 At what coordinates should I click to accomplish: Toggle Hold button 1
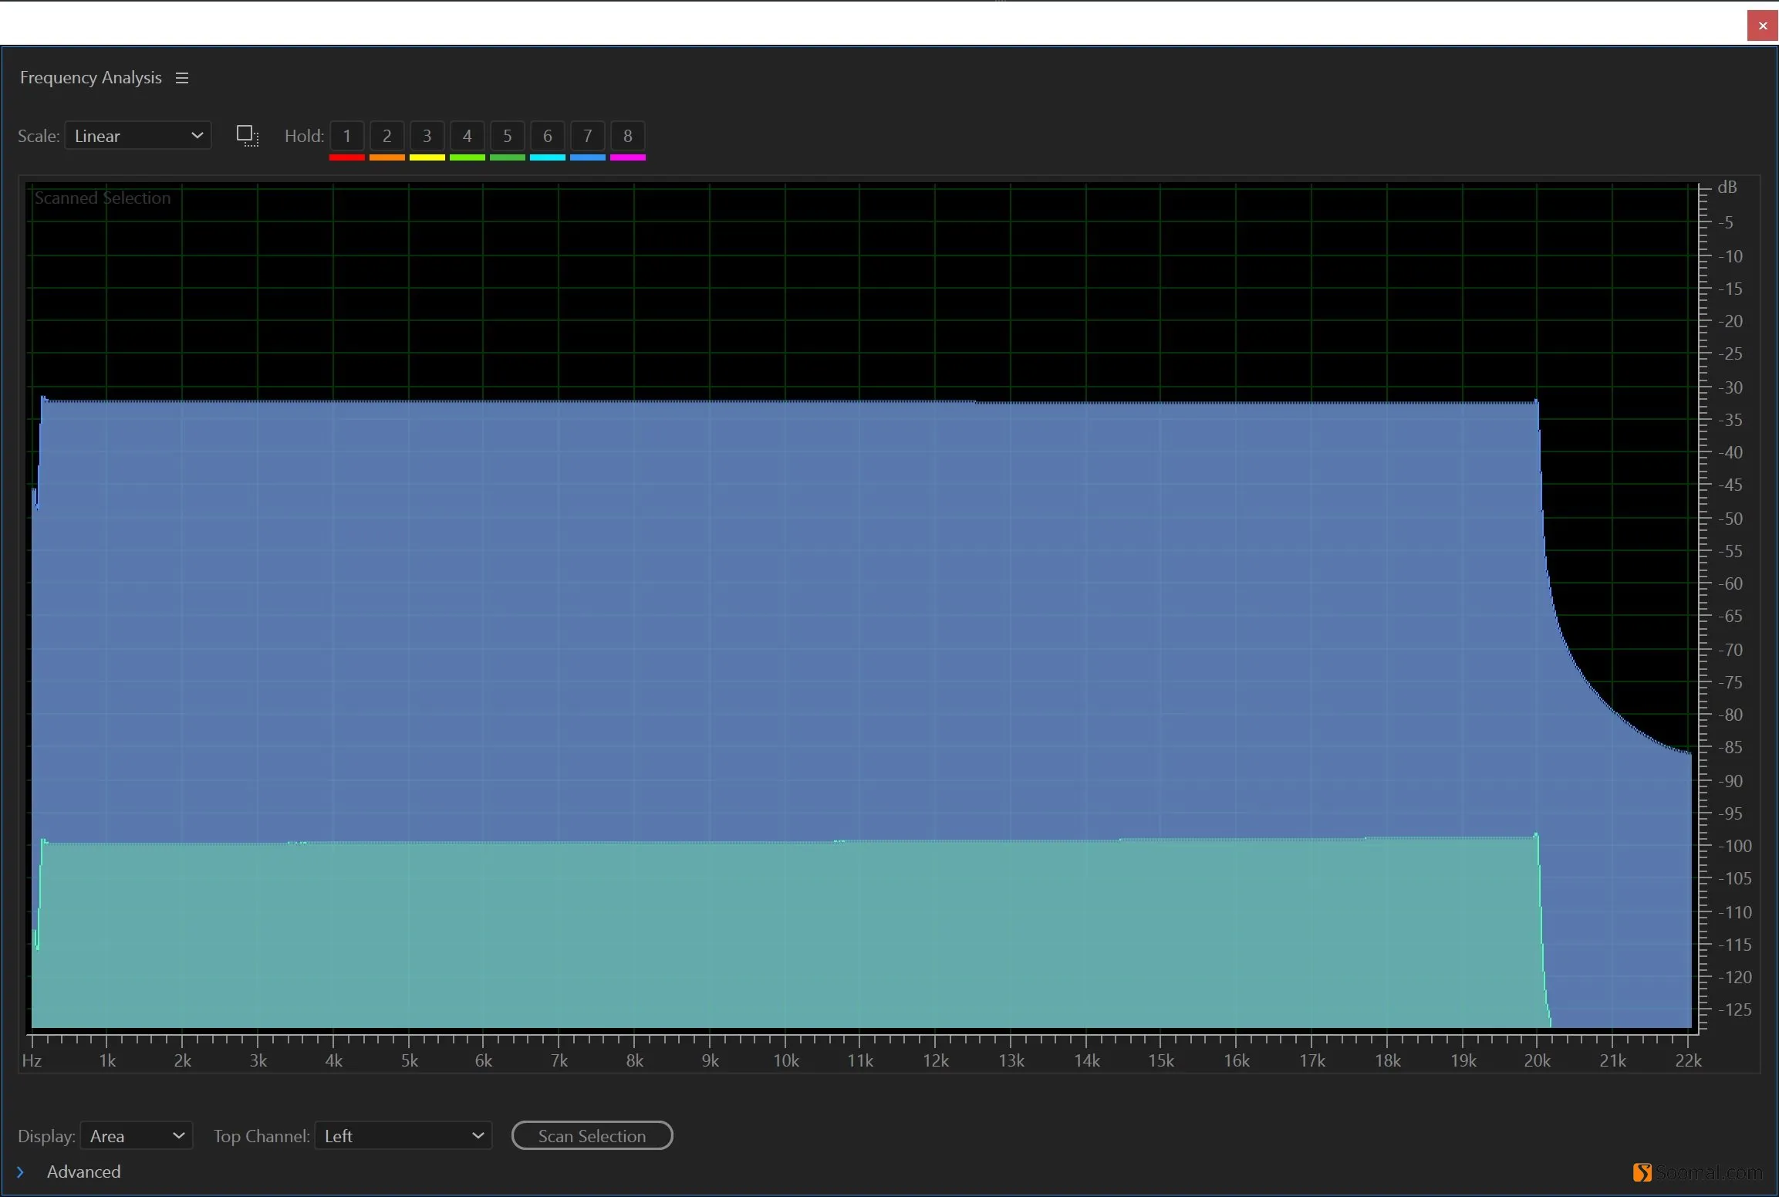[347, 137]
